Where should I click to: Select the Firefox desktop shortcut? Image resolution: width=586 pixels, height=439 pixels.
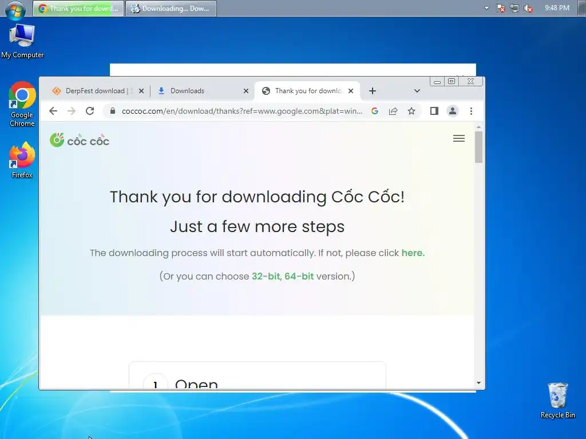(22, 160)
